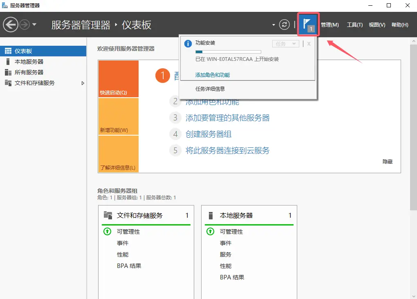Click the vertical scrollbar thumb

[413, 127]
